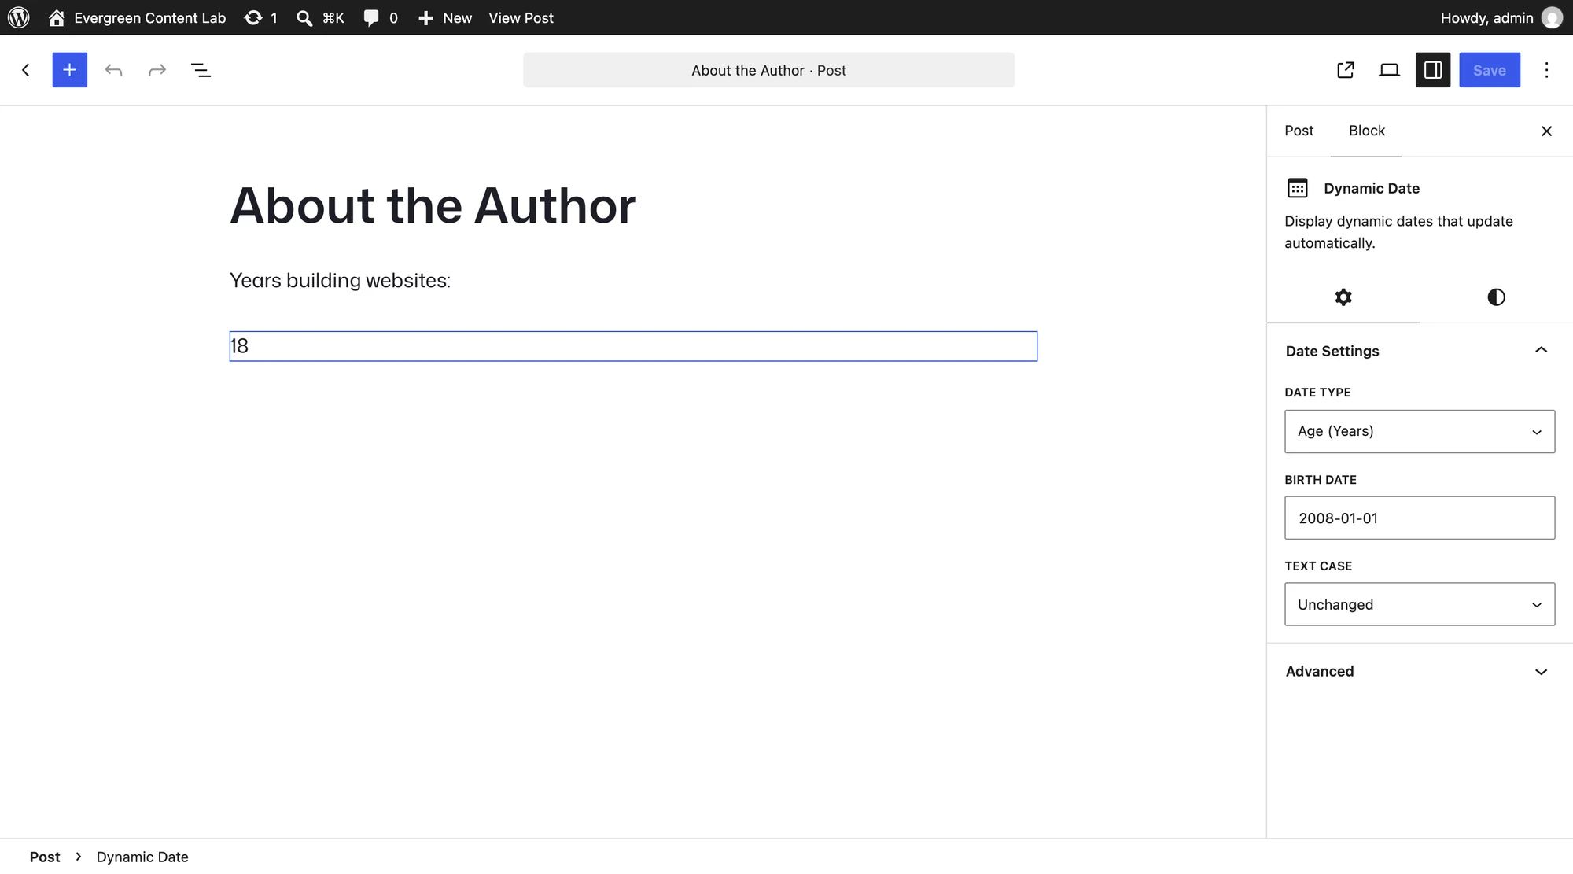This screenshot has height=874, width=1573.
Task: Select Dynamic Date in the bottom breadcrumb
Action: [x=142, y=857]
